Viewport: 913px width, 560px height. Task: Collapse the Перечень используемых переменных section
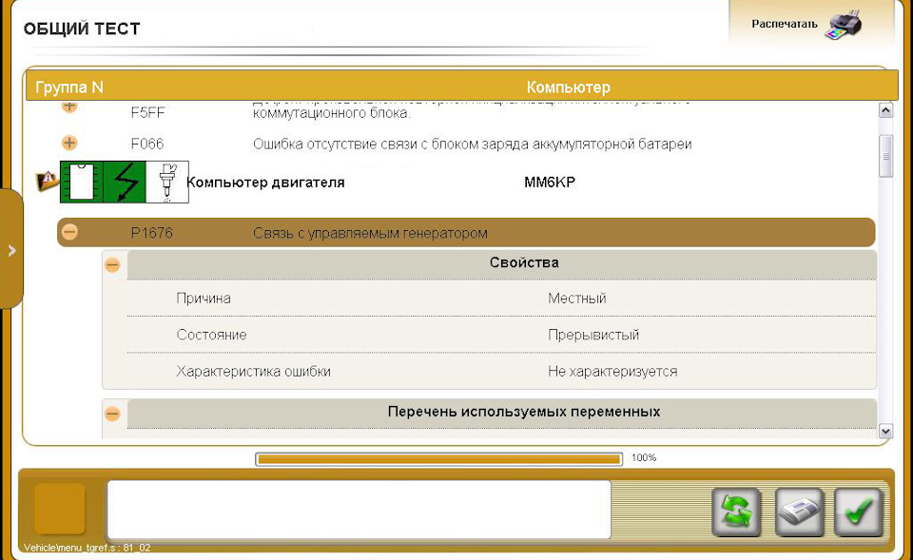pyautogui.click(x=112, y=414)
